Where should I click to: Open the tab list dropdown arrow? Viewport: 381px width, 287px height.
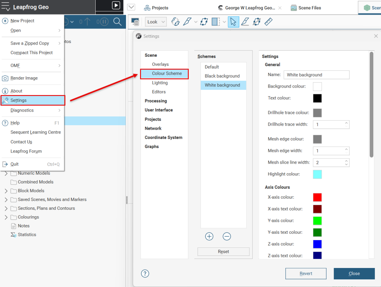131,7
